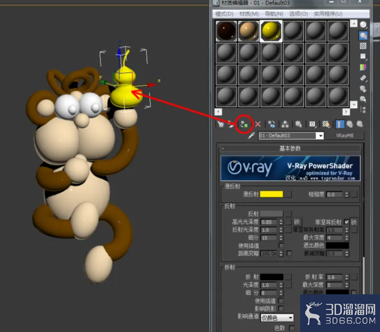This screenshot has width=380, height=332.
Task: Click the Get Material icon
Action: (220, 124)
